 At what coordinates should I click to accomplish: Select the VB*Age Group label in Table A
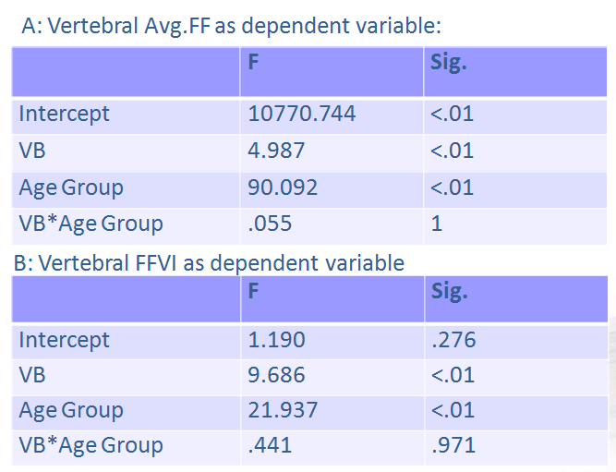[x=91, y=224]
